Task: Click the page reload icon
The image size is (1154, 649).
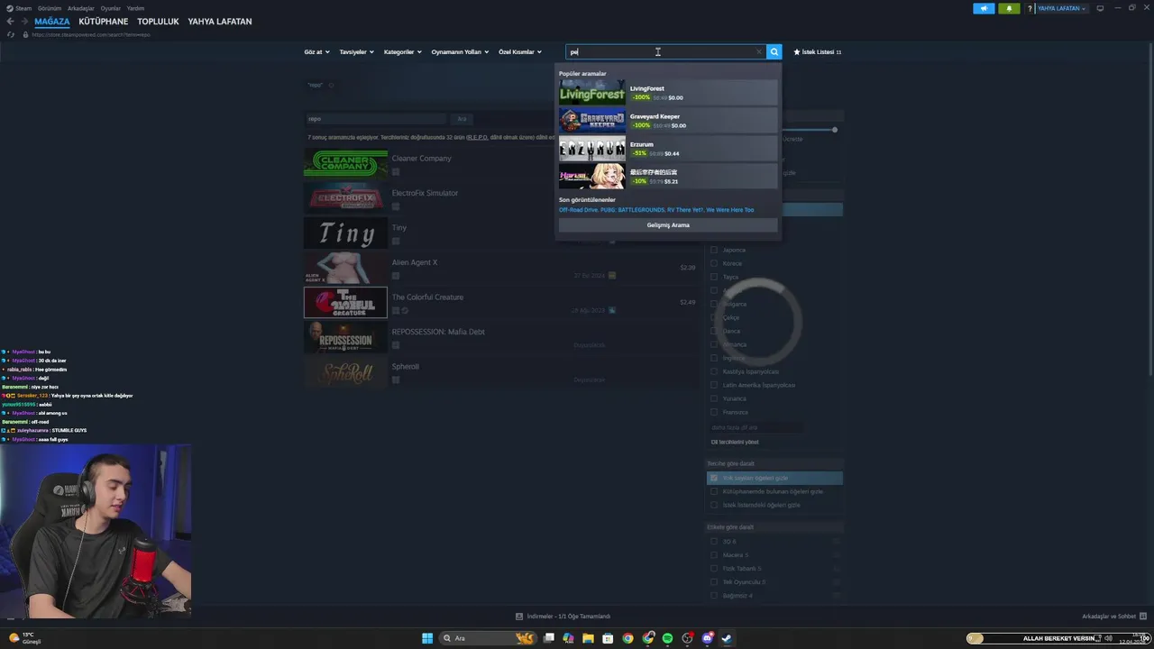Action: click(11, 34)
